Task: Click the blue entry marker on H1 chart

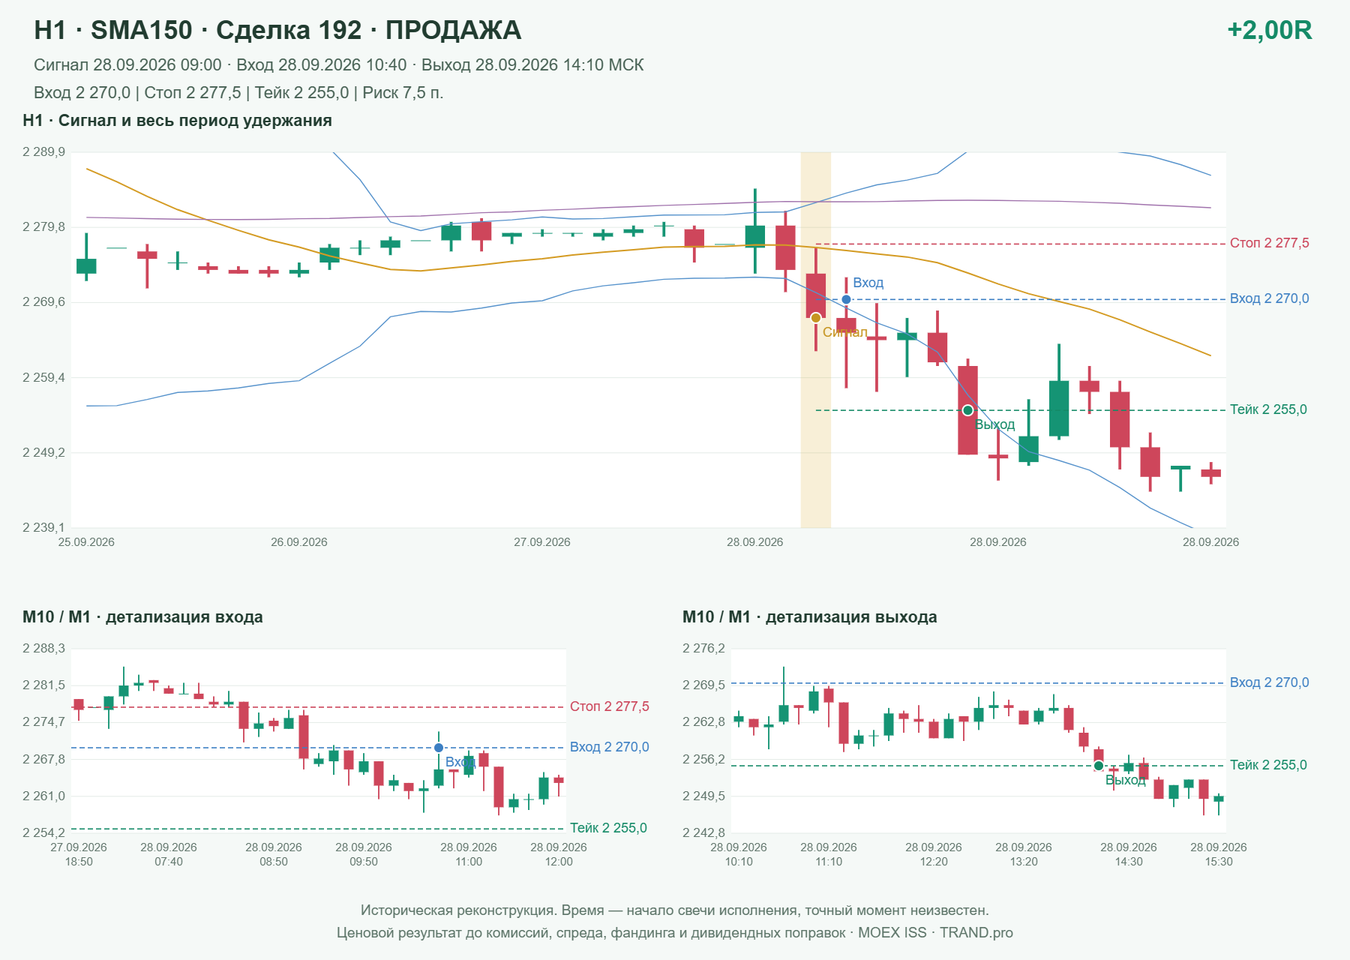Action: tap(846, 299)
